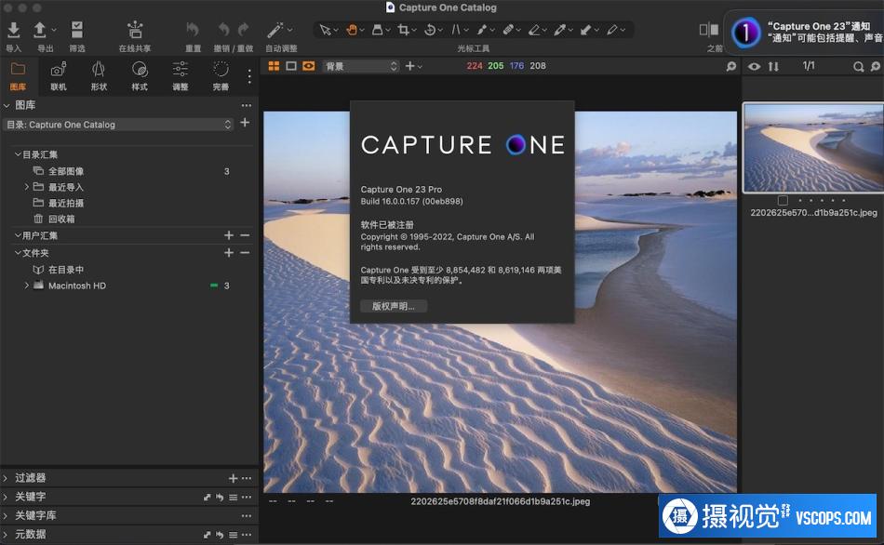Viewport: 884px width, 545px height.
Task: Click the browser sort arrows icon
Action: pyautogui.click(x=773, y=67)
